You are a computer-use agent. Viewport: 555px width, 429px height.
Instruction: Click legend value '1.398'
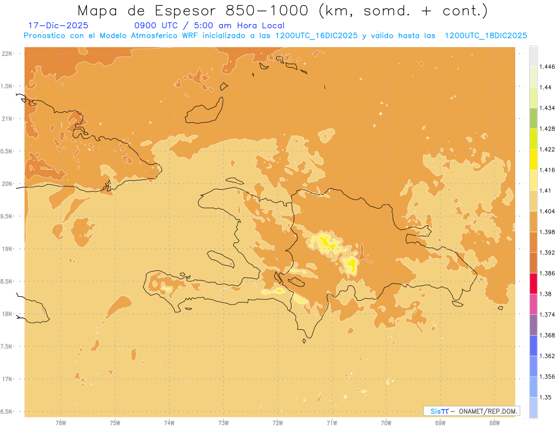point(547,232)
